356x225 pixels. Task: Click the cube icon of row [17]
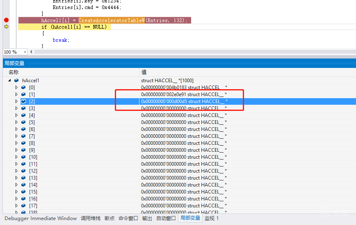pyautogui.click(x=23, y=206)
